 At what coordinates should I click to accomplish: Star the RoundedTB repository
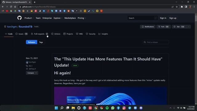pos(179,27)
